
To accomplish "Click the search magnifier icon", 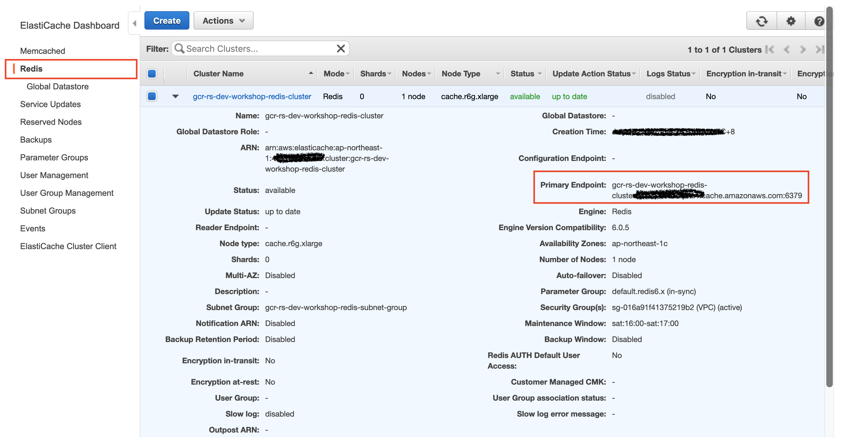I will pos(179,49).
